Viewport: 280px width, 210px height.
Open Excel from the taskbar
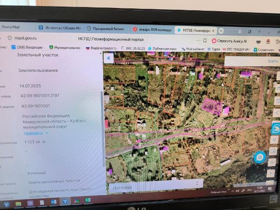pyautogui.click(x=88, y=200)
